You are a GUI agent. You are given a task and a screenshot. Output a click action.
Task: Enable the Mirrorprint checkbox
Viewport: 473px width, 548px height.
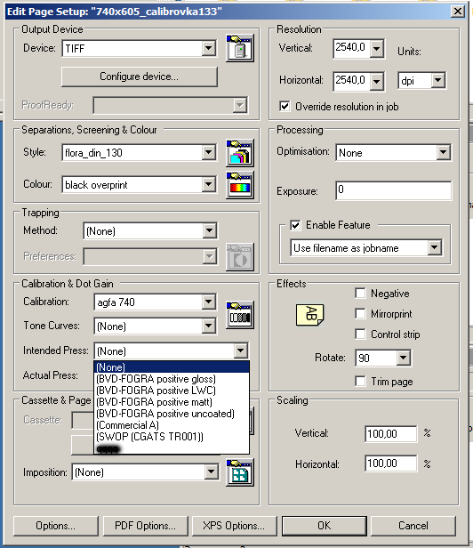[x=360, y=313]
